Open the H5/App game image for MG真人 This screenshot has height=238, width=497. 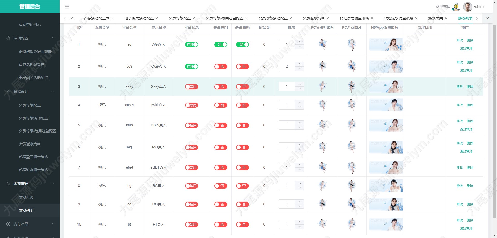pos(386,147)
